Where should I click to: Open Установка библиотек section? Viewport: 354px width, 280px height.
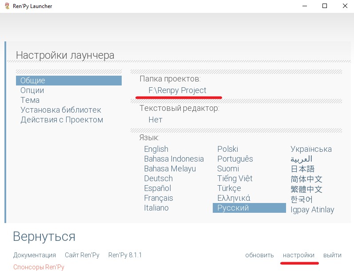[61, 110]
